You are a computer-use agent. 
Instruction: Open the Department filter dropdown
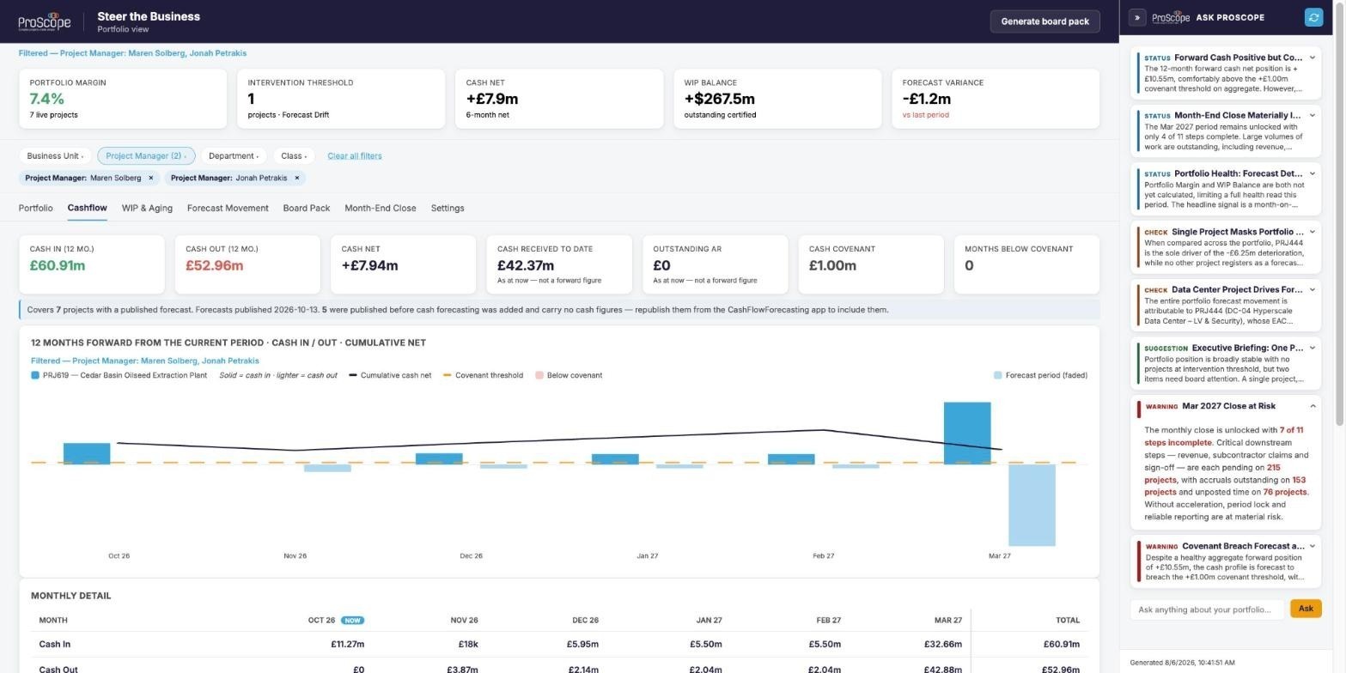[x=234, y=156]
